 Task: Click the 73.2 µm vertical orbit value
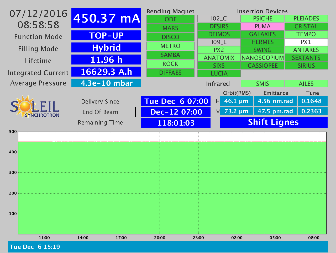point(236,111)
